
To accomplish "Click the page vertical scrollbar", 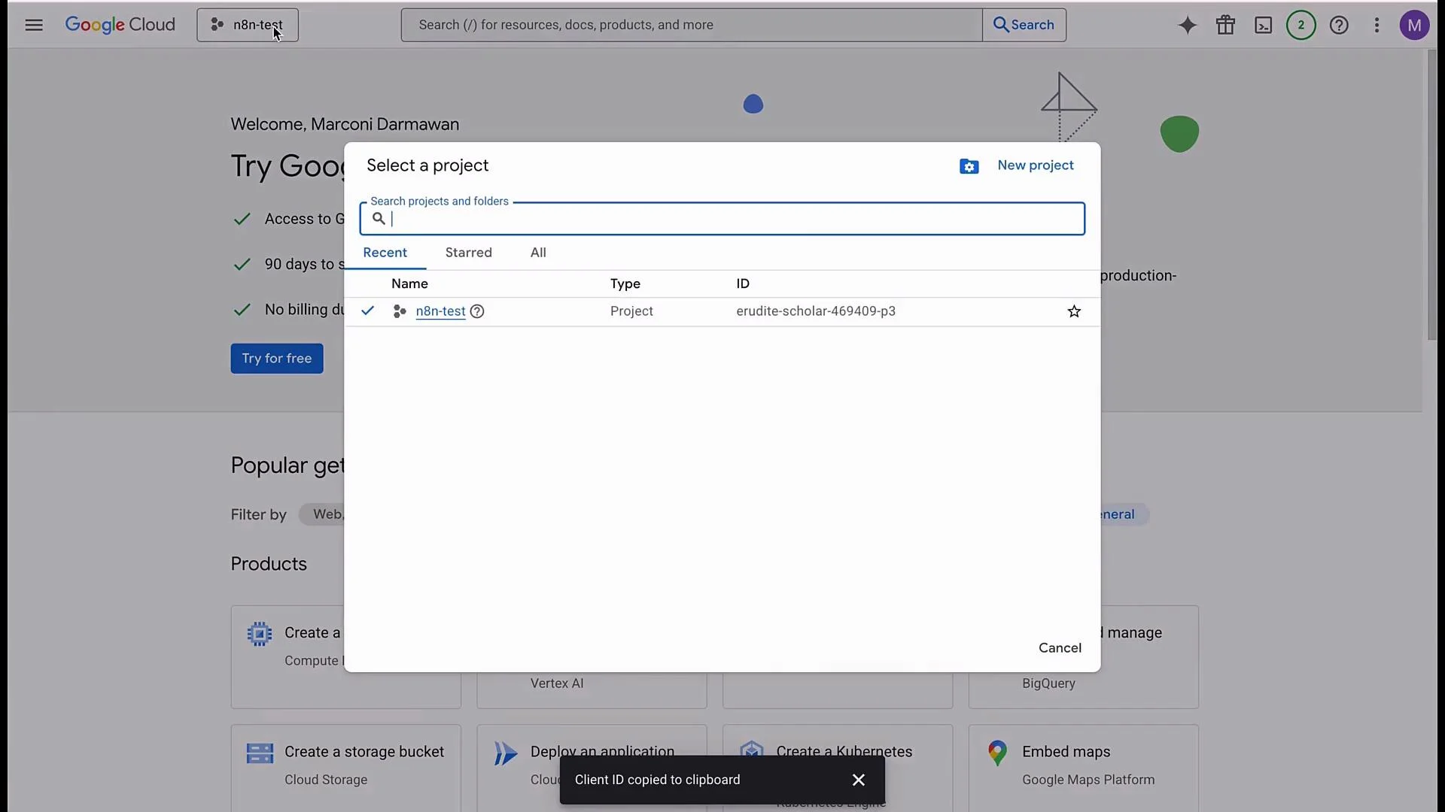I will 1432,195.
